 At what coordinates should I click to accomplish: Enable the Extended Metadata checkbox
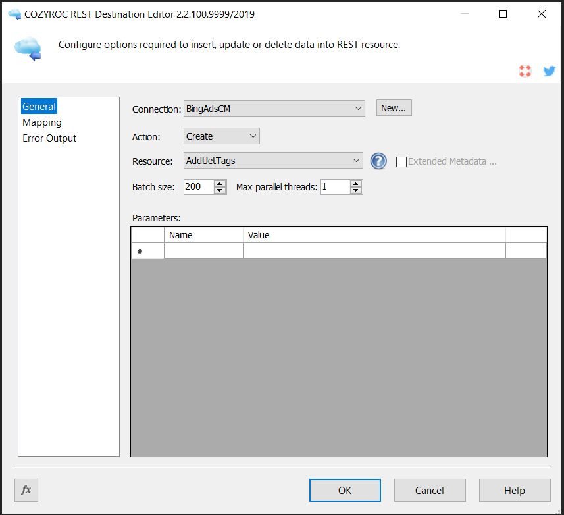[x=401, y=161]
